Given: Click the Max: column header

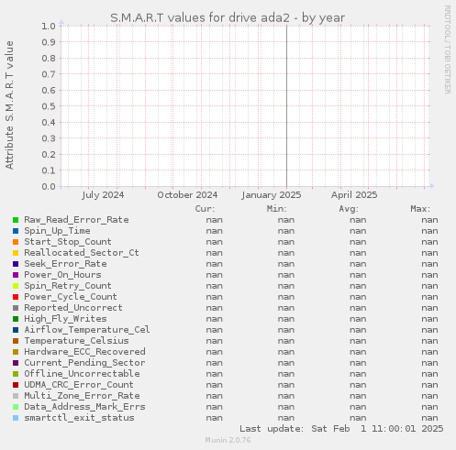Looking at the screenshot, I should tap(420, 209).
